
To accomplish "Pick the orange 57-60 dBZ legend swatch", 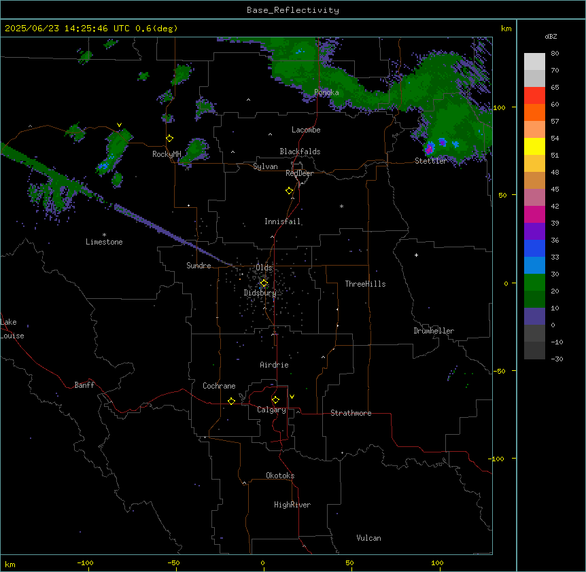I will (x=534, y=112).
